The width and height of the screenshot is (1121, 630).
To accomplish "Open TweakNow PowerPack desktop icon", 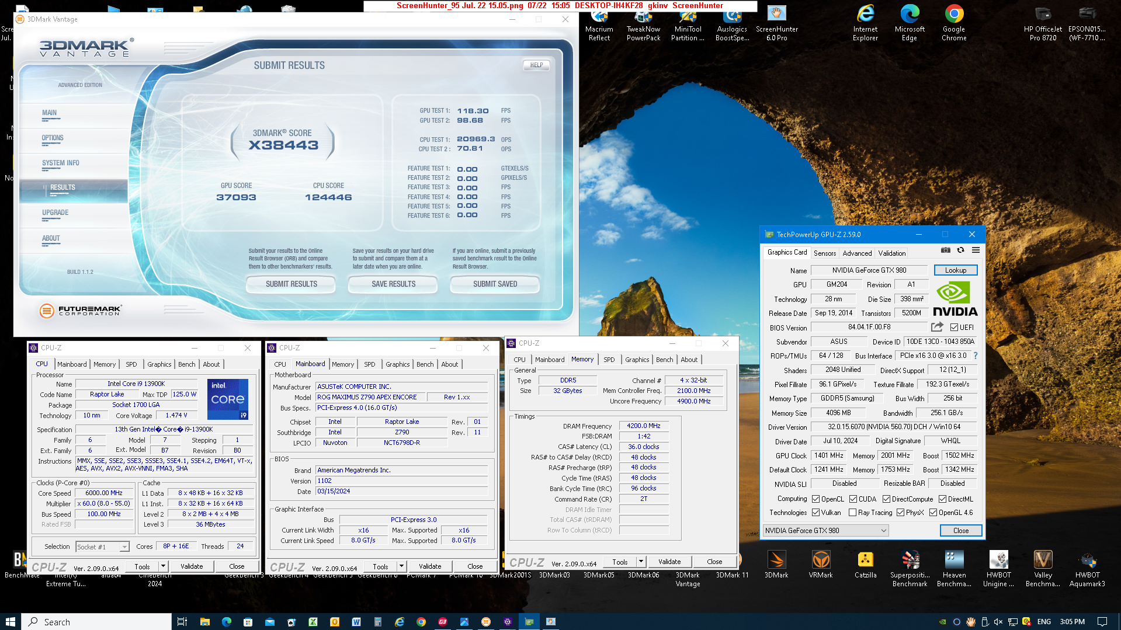I will pos(643,23).
